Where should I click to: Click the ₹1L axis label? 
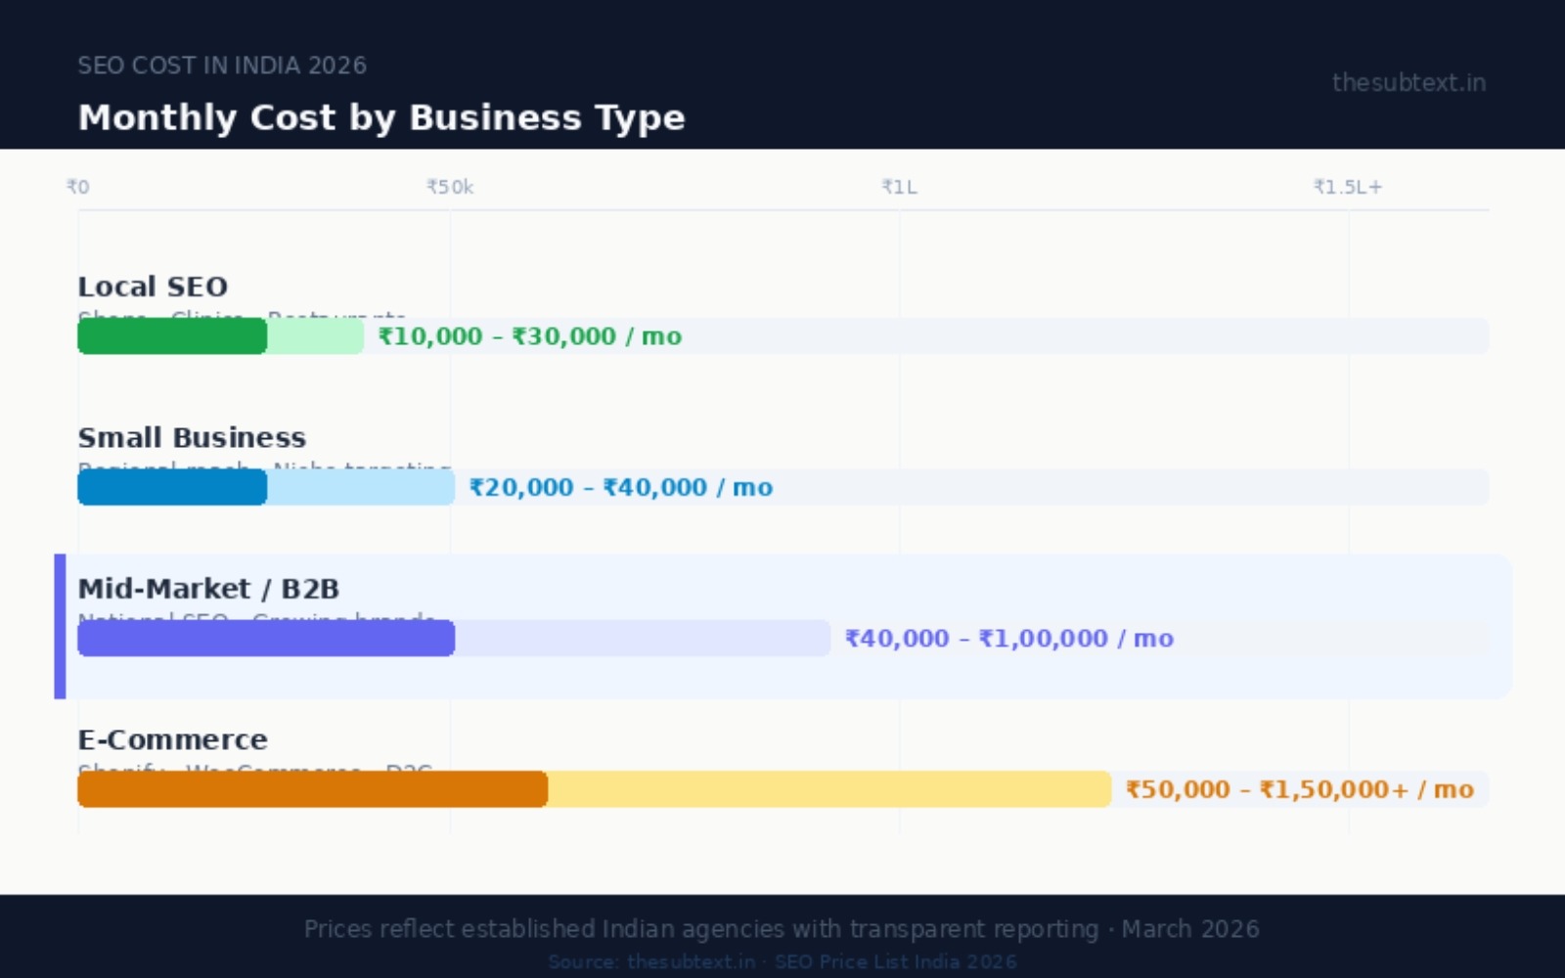(899, 186)
